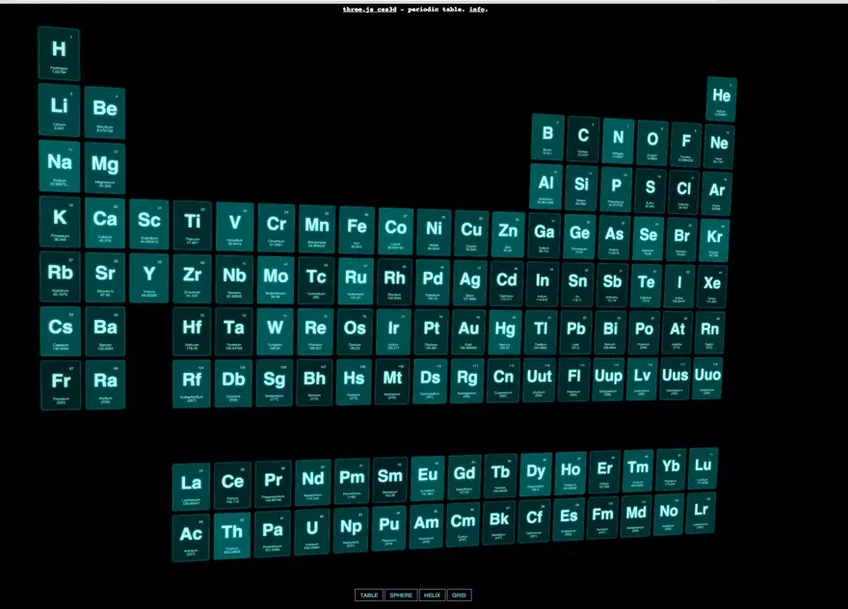Screen dimensions: 848x609
Task: Select the Gadolinium (Gd) element tile
Action: click(x=464, y=478)
